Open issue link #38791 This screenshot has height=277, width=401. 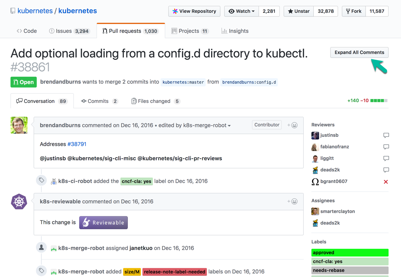[77, 144]
